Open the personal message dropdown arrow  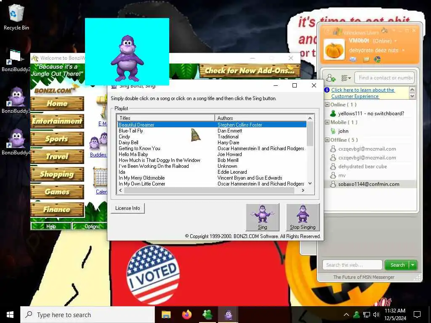coord(403,50)
